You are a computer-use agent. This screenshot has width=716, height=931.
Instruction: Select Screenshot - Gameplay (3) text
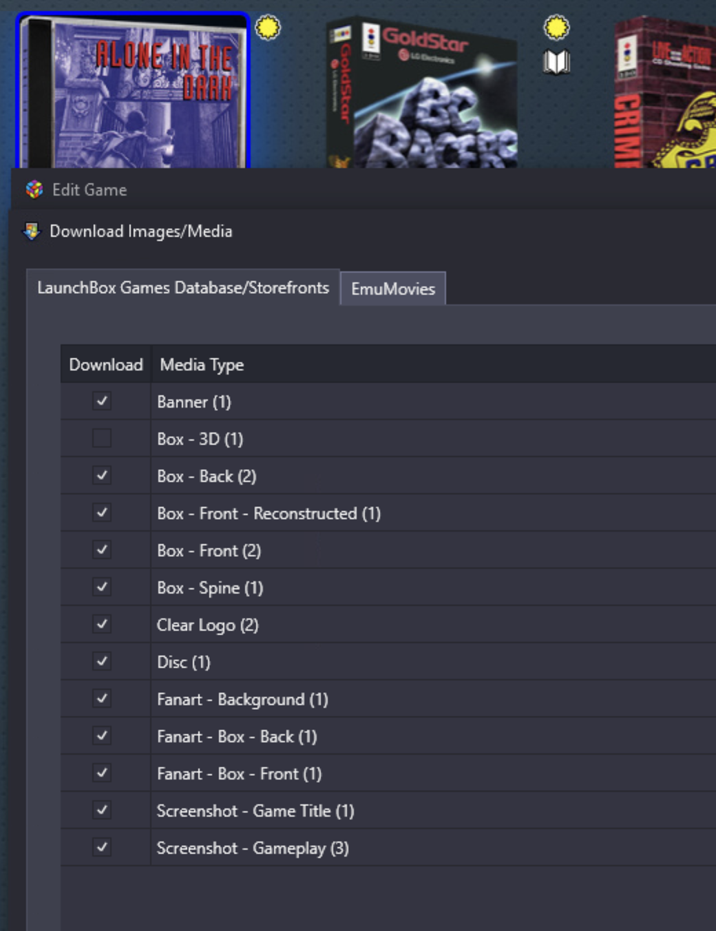(253, 848)
